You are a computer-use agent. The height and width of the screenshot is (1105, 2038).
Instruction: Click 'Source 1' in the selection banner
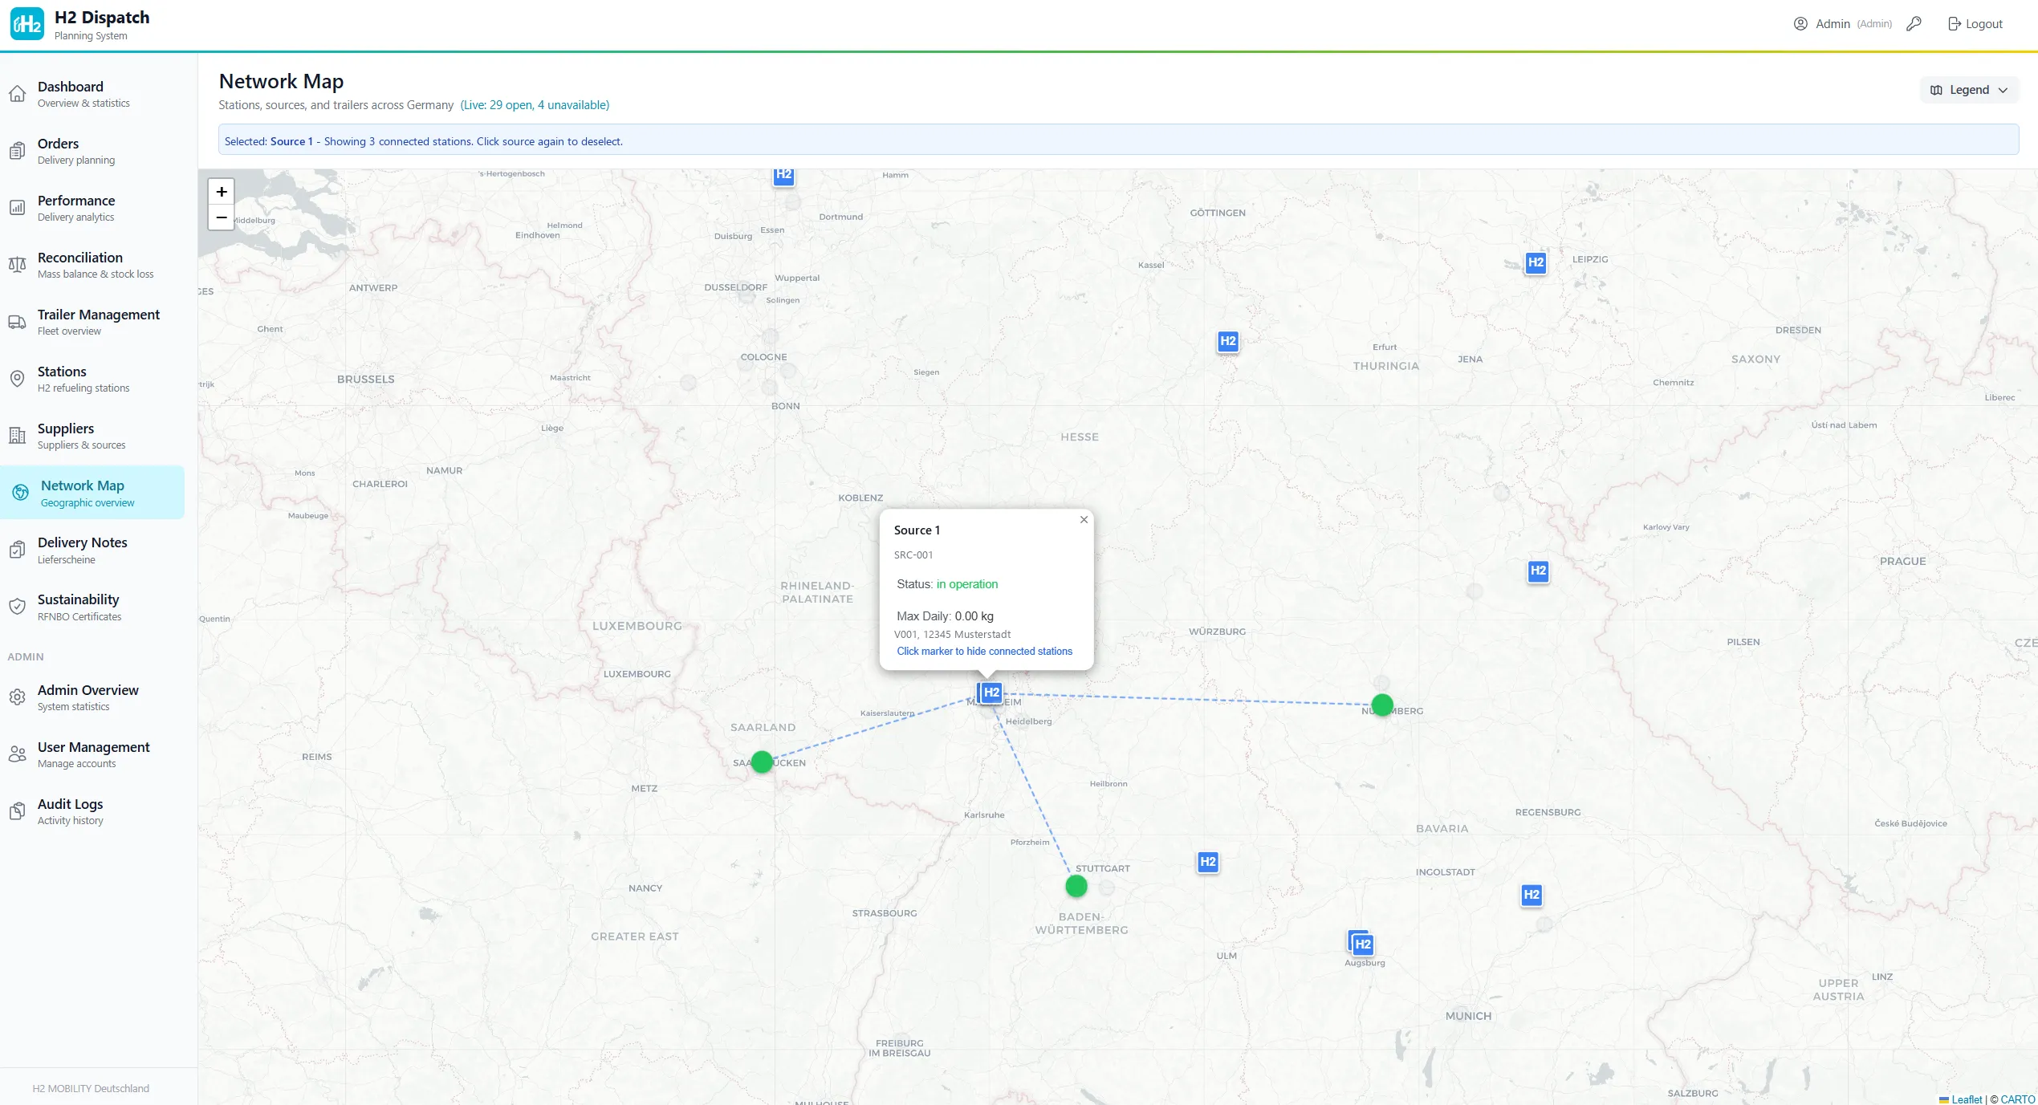291,141
